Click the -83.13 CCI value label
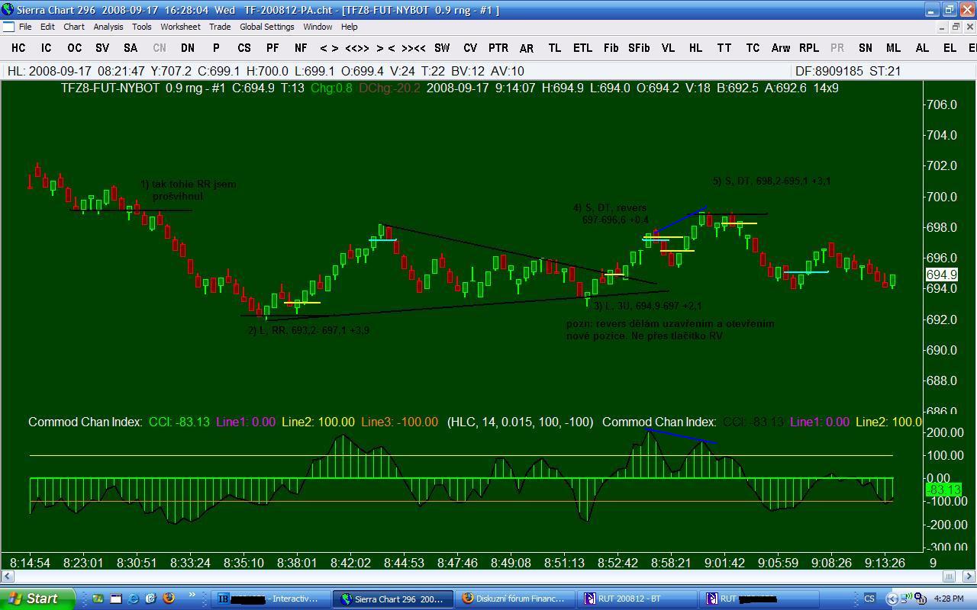Viewport: 977px width, 610px height. (x=943, y=490)
